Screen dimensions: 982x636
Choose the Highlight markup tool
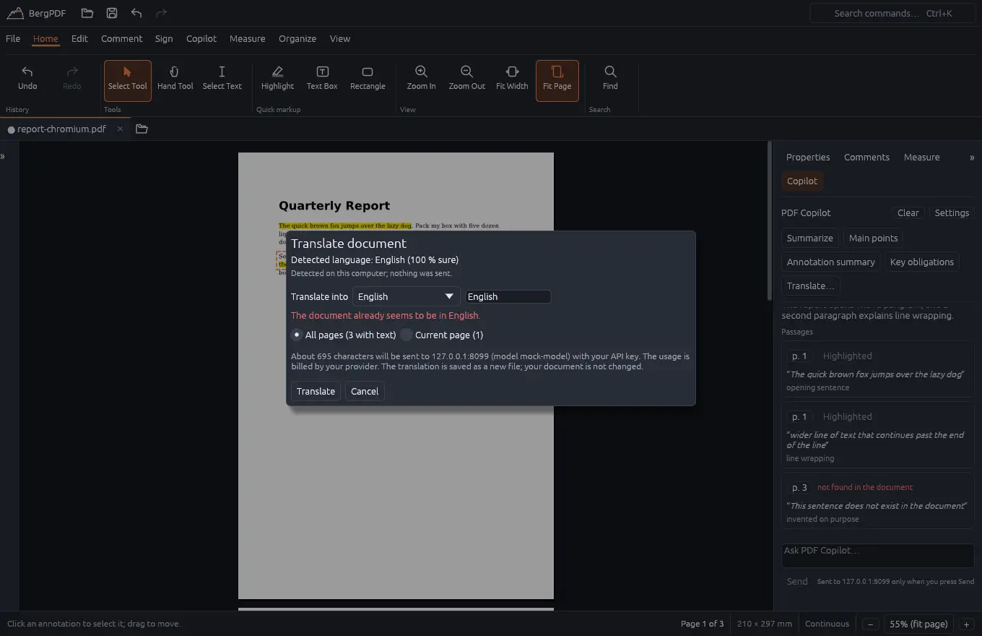tap(277, 80)
